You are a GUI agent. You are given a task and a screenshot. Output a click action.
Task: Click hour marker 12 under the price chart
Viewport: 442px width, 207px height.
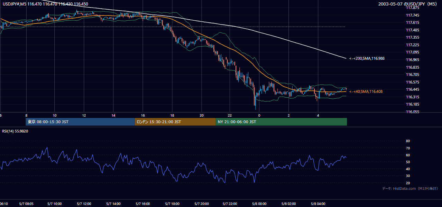(84, 115)
